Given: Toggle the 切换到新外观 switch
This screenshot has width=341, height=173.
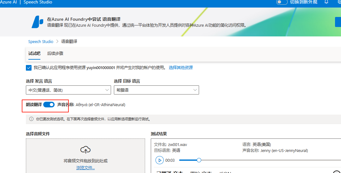Looking at the screenshot, I should click(282, 2).
